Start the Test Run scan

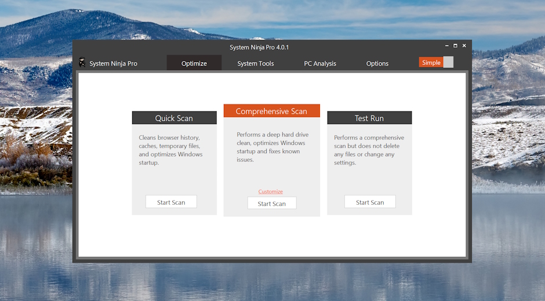point(370,202)
